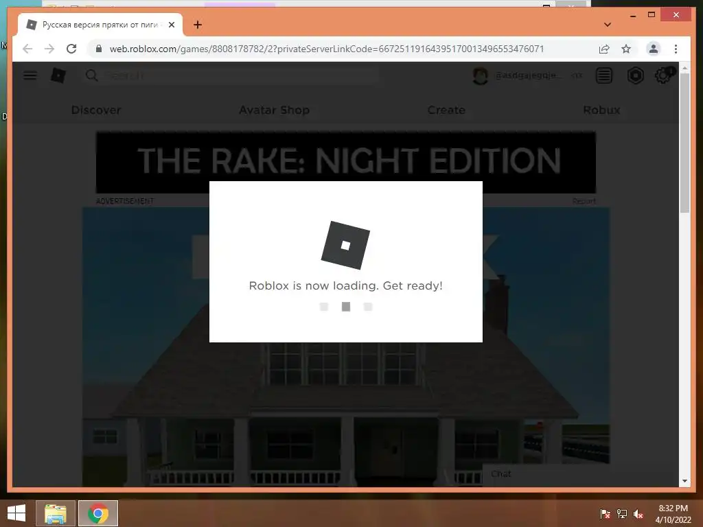Click the Chrome taskbar icon
Viewport: 703px width, 527px height.
[x=98, y=513]
